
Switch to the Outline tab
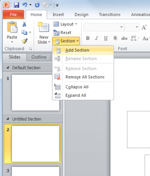(39, 57)
